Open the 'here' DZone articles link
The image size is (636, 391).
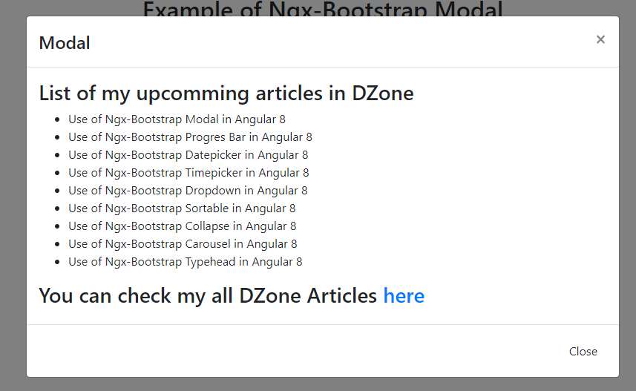(x=404, y=295)
